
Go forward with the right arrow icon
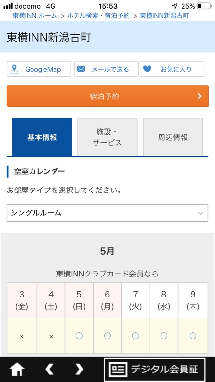(x=79, y=369)
